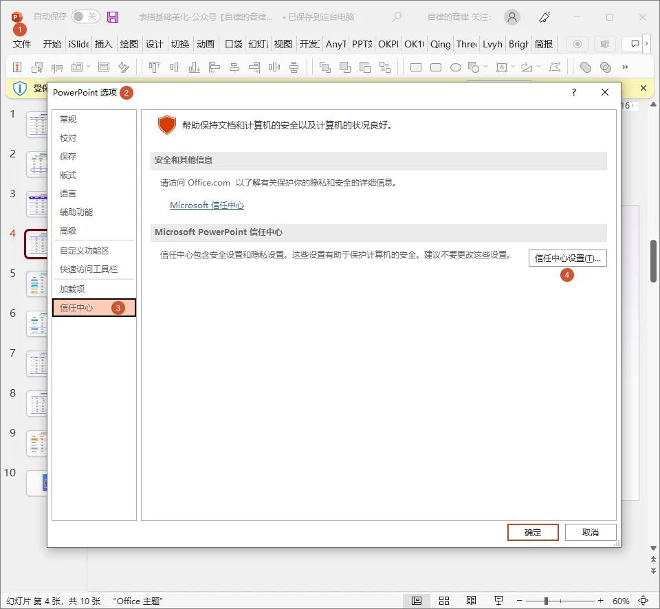Viewport: 660px width, 609px height.
Task: Click the 信任中心设置 button
Action: [x=567, y=258]
